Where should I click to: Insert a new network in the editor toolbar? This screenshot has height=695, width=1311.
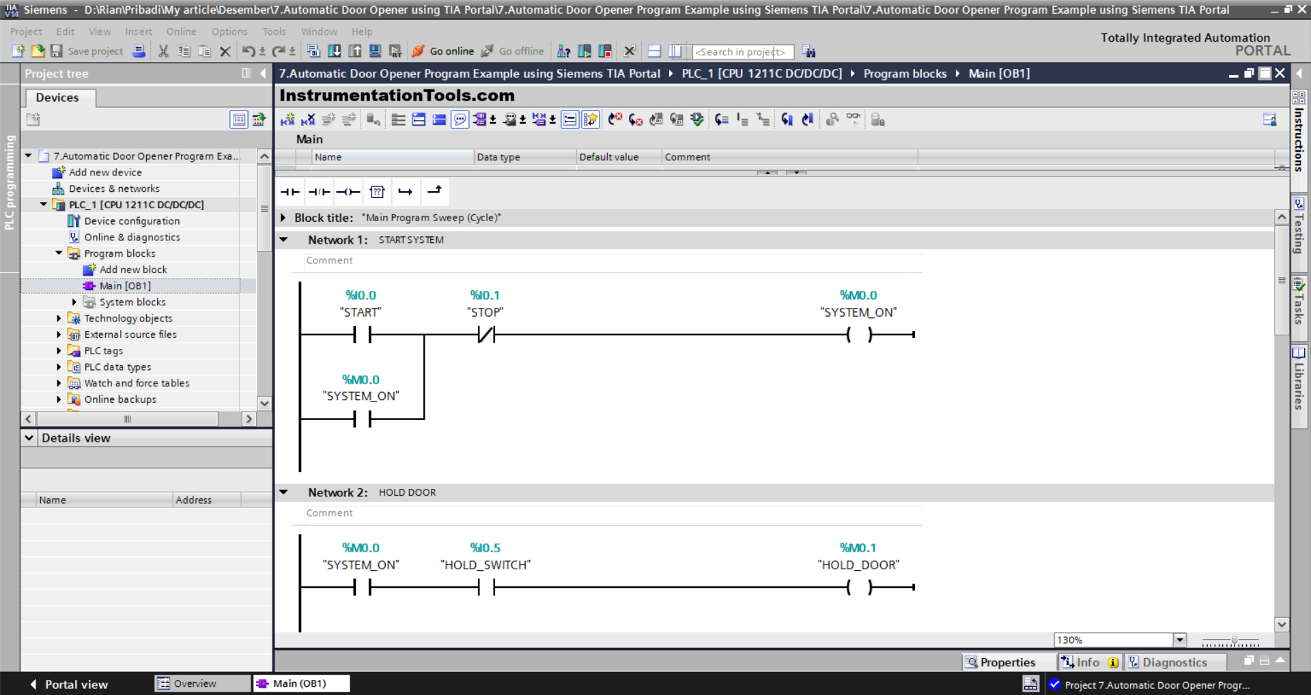tap(287, 119)
